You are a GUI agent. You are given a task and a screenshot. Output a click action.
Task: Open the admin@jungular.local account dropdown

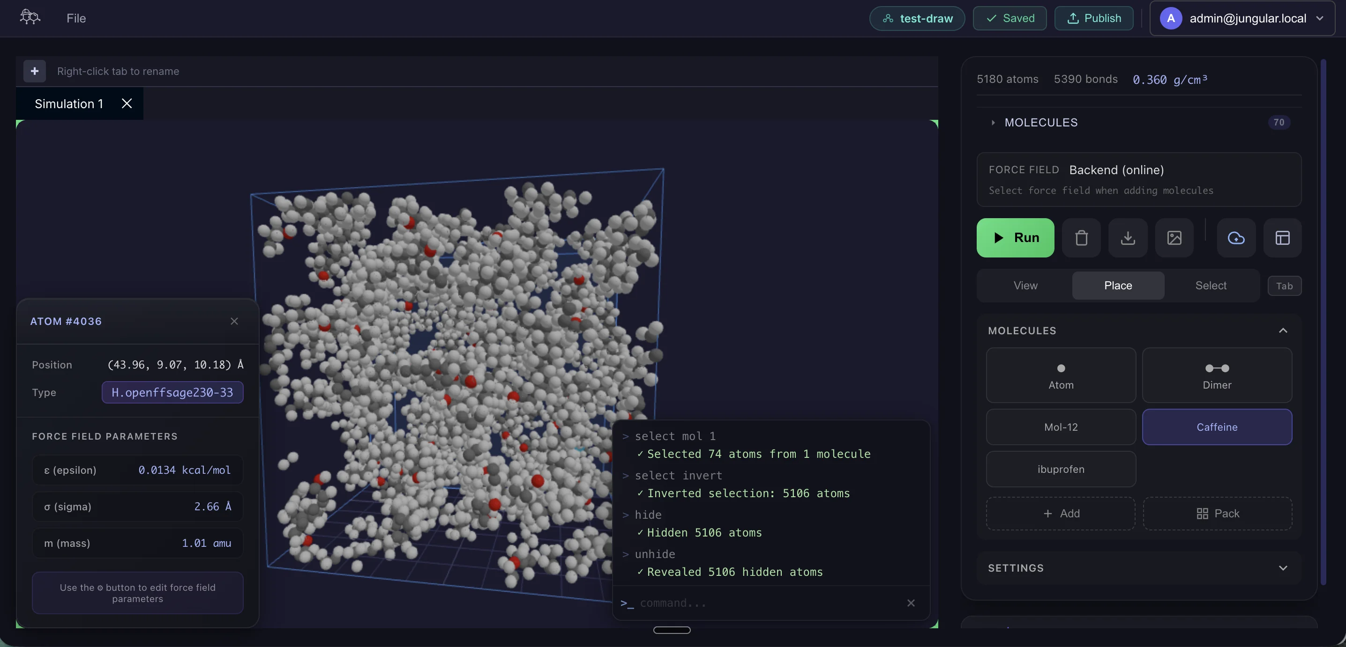click(1242, 18)
